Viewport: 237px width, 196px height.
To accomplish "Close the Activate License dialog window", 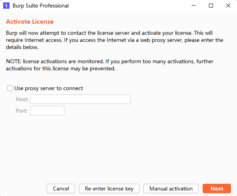I will [228, 6].
